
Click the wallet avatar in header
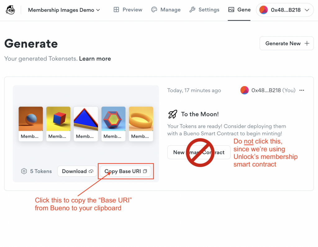coord(263,10)
